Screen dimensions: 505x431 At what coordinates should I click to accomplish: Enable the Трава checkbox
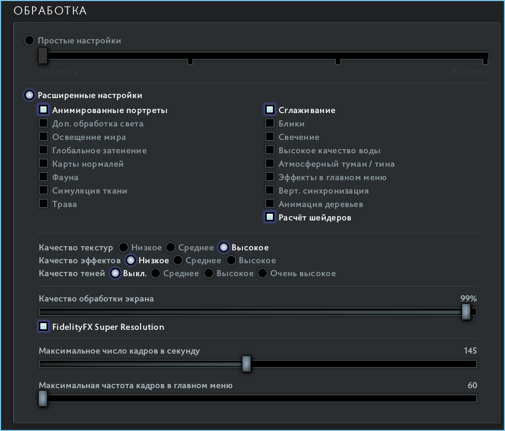43,204
